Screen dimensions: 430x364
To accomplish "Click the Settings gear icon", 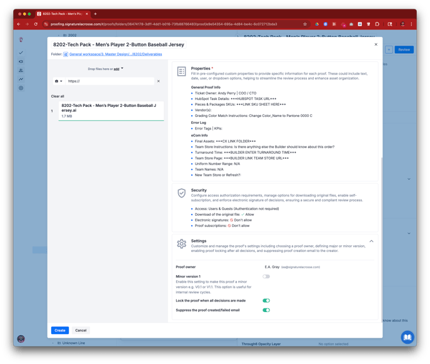I will [181, 244].
